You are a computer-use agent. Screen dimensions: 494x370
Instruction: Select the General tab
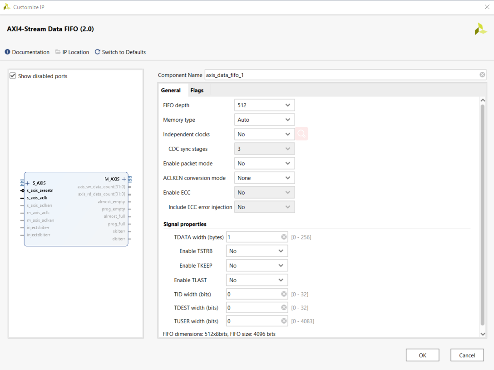coord(172,90)
